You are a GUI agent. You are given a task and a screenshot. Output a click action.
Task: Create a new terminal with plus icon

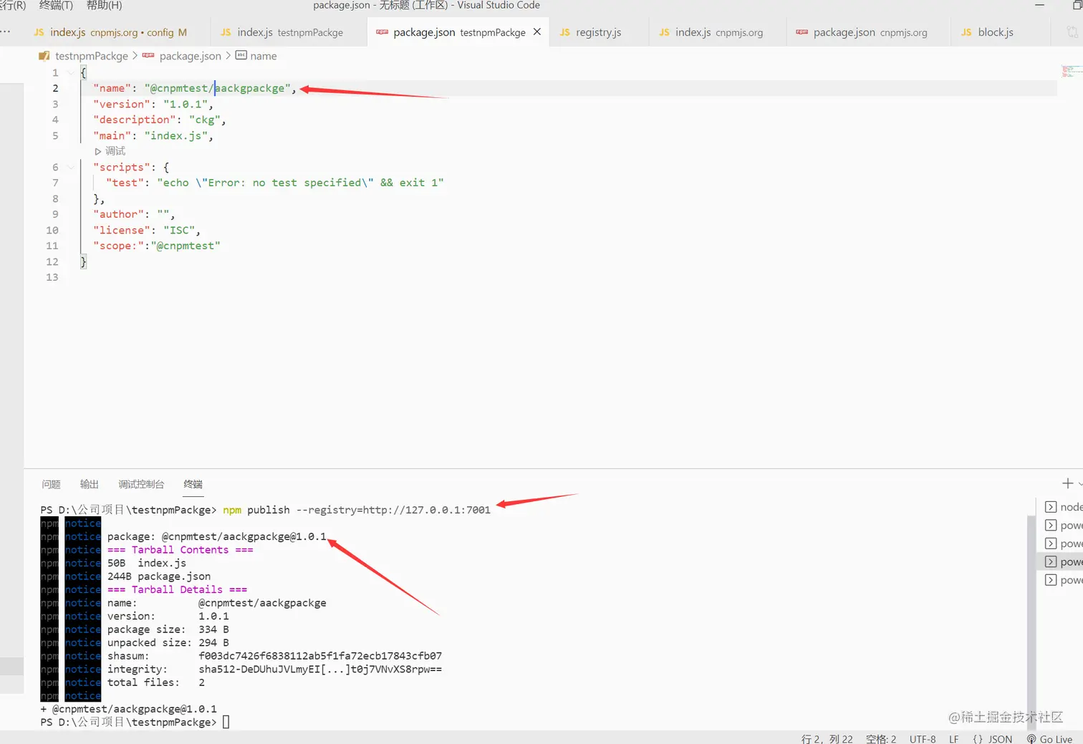1067,483
